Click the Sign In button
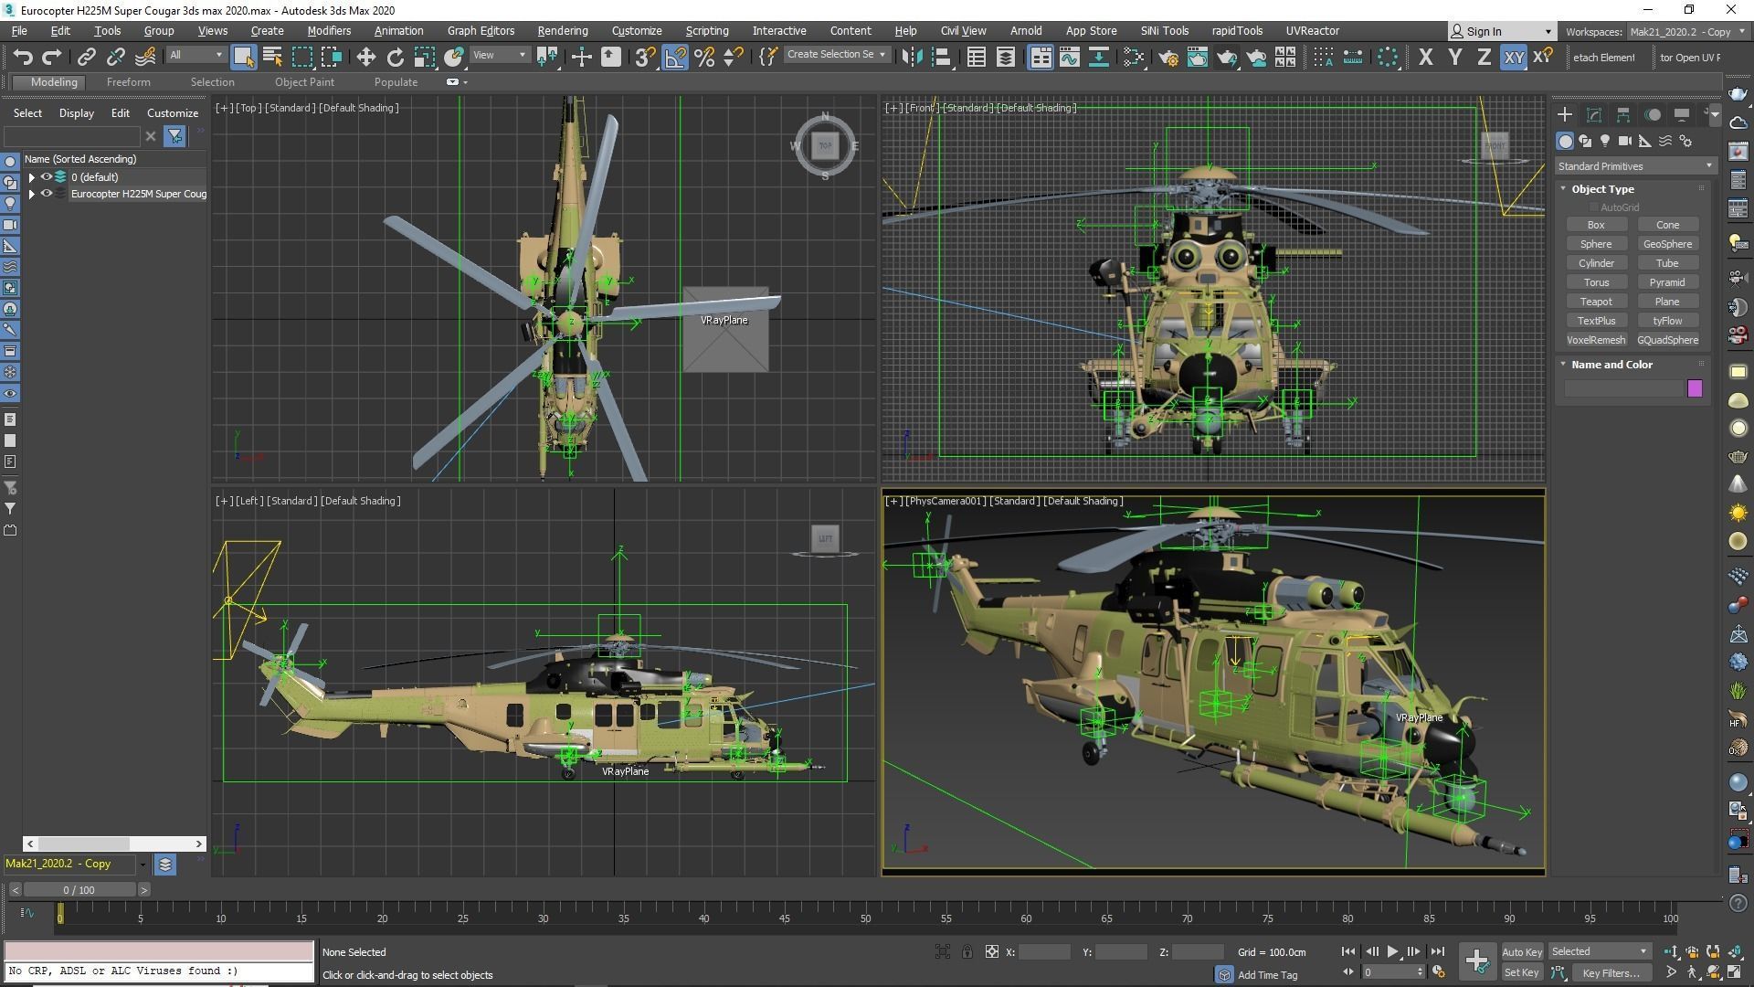1754x987 pixels. [1501, 32]
